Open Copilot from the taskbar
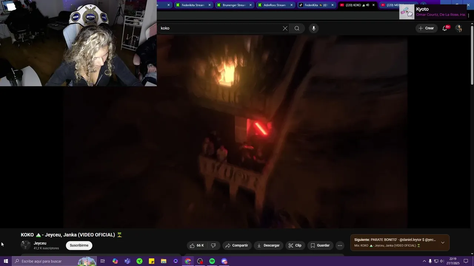Viewport: 474px width, 266px height. 115,261
